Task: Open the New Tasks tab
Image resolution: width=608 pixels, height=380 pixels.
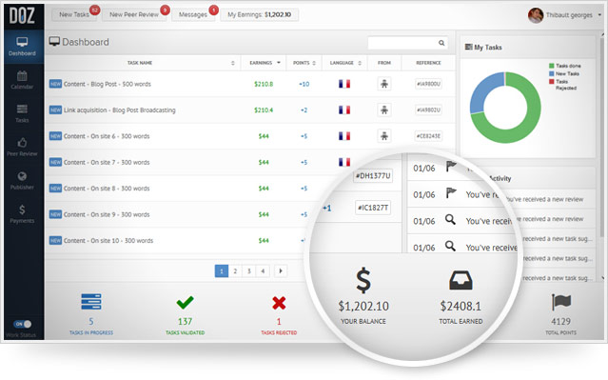Action: (x=74, y=14)
